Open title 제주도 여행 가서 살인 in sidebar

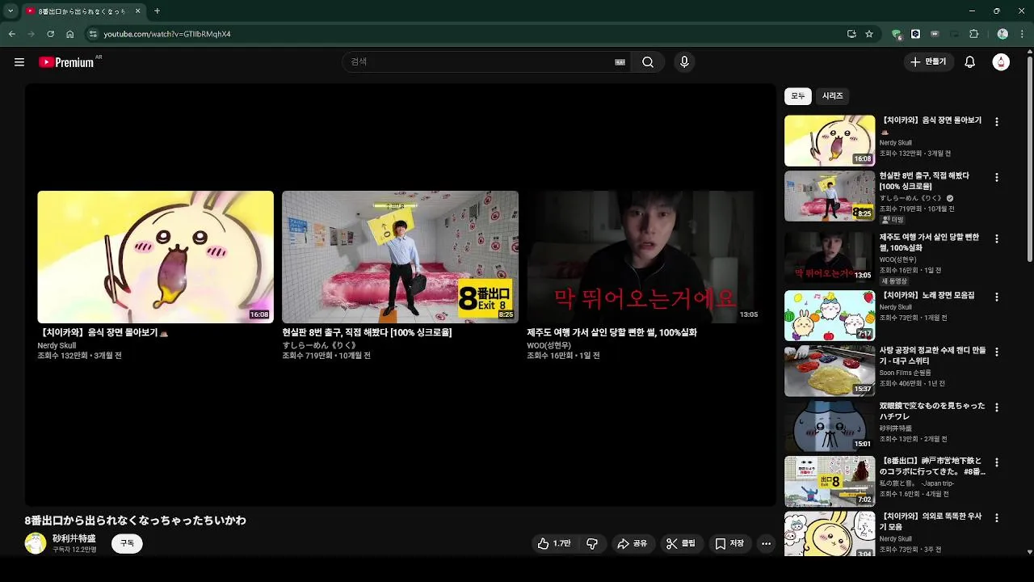929,242
